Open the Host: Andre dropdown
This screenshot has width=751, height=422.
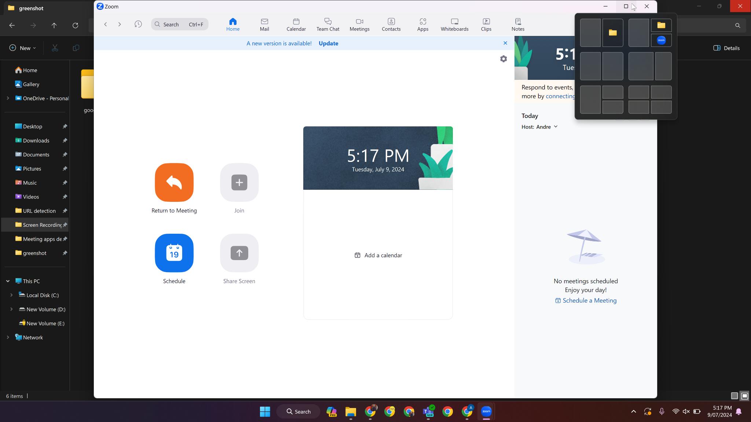coord(540,127)
